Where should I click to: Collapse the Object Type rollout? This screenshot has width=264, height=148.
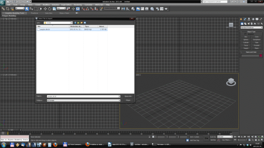click(251, 32)
